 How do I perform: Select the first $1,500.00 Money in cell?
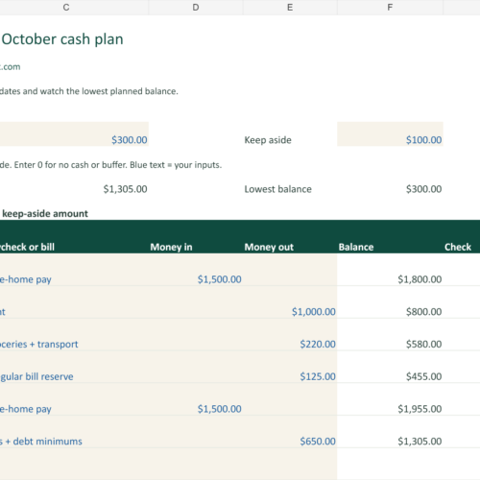click(x=196, y=270)
